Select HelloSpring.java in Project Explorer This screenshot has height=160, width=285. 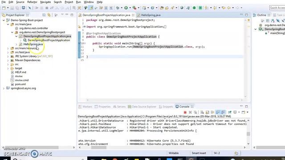33,44
